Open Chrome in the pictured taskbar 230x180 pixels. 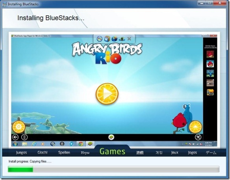tap(81, 144)
